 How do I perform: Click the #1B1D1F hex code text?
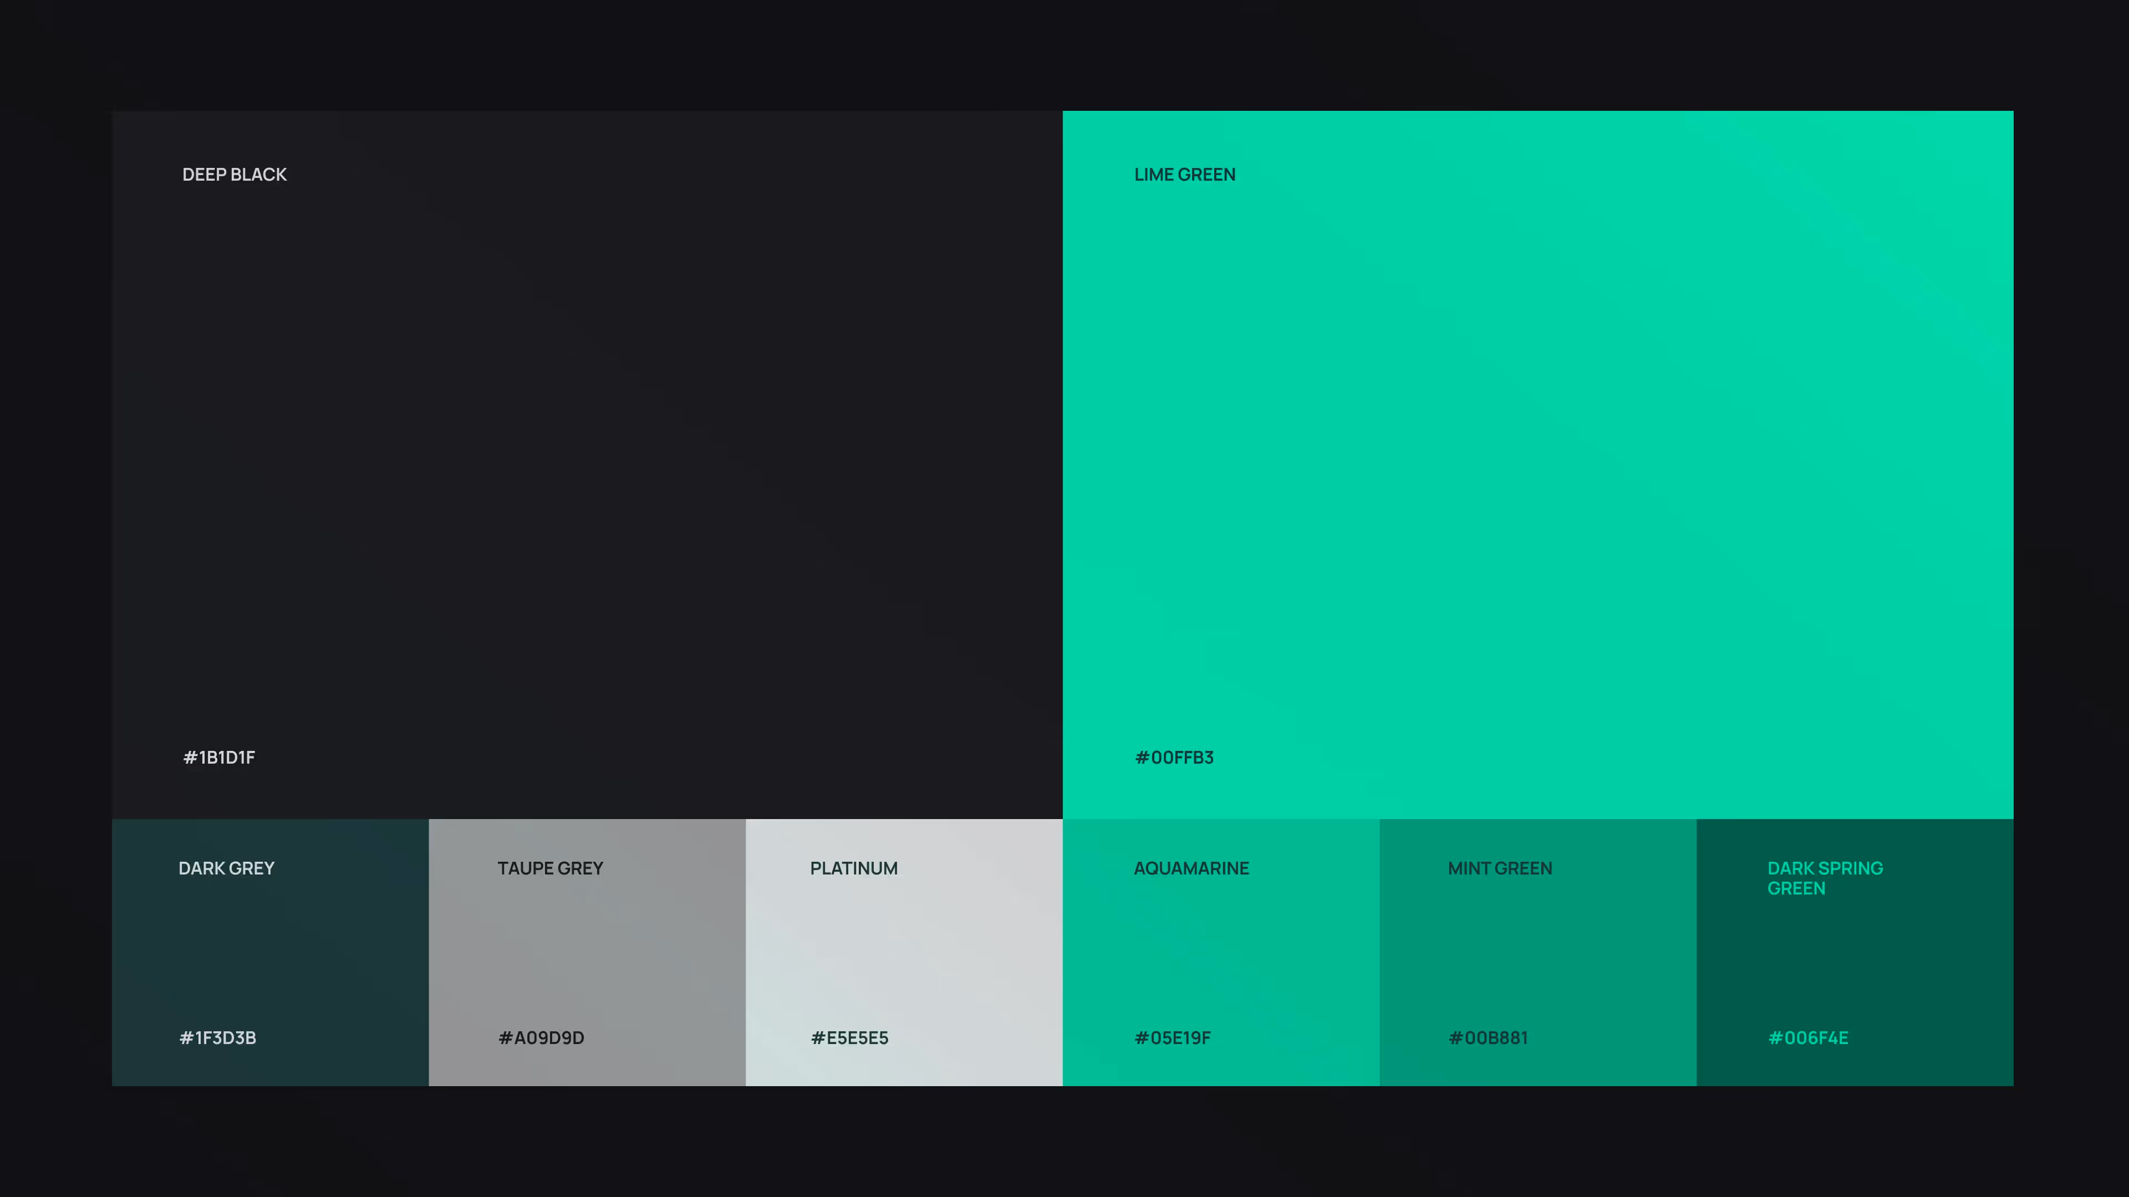click(x=219, y=758)
